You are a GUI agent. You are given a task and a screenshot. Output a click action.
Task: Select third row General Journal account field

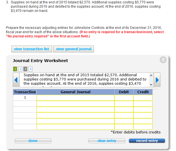75,109
